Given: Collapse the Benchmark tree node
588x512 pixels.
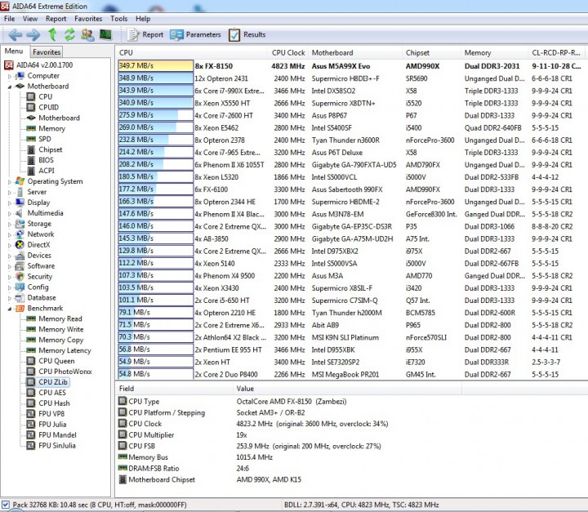Looking at the screenshot, I should click(9, 309).
